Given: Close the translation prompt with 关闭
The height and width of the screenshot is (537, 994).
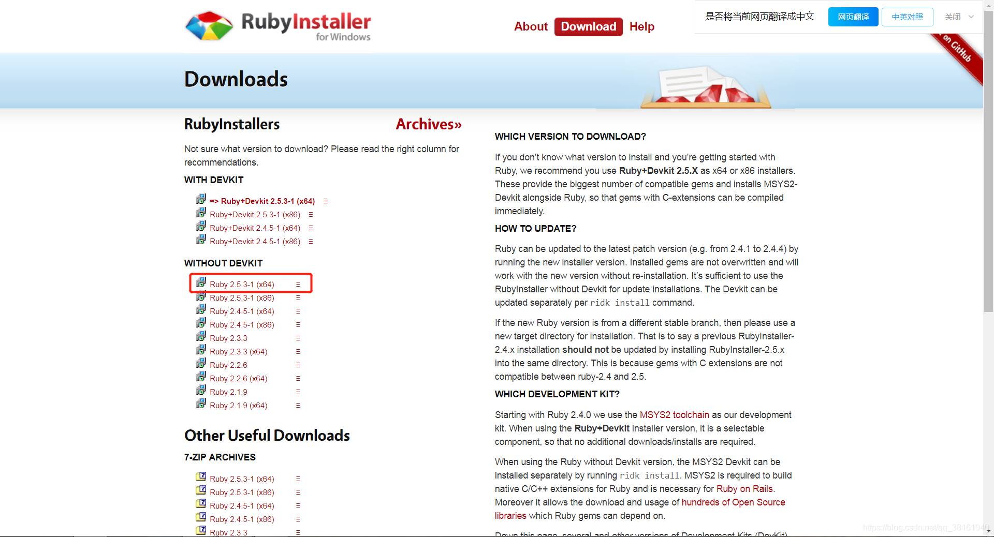Looking at the screenshot, I should pyautogui.click(x=953, y=17).
